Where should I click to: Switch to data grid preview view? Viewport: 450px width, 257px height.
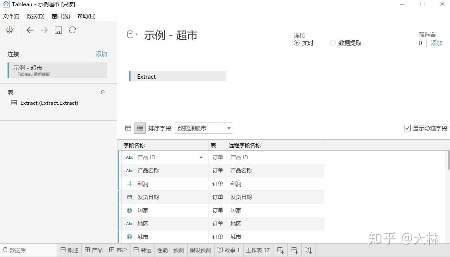coord(128,128)
